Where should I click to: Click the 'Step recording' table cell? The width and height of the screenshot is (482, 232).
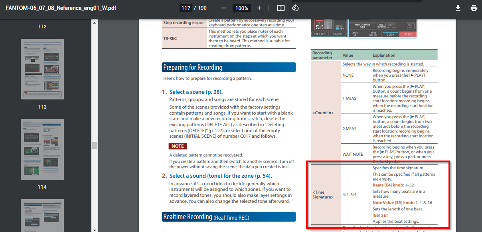(x=184, y=23)
